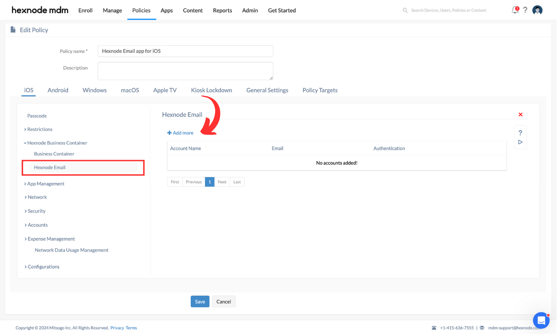Open Network Data Usage Management
The width and height of the screenshot is (557, 334).
pyautogui.click(x=72, y=250)
